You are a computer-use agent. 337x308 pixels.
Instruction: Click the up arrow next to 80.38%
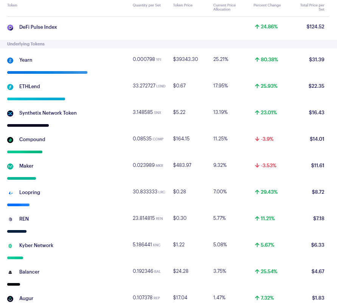click(x=257, y=59)
